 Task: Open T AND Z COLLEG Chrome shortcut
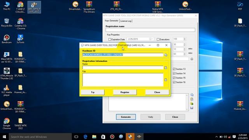pos(20,7)
